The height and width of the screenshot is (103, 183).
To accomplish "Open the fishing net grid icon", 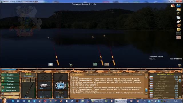I will [x=178, y=33].
